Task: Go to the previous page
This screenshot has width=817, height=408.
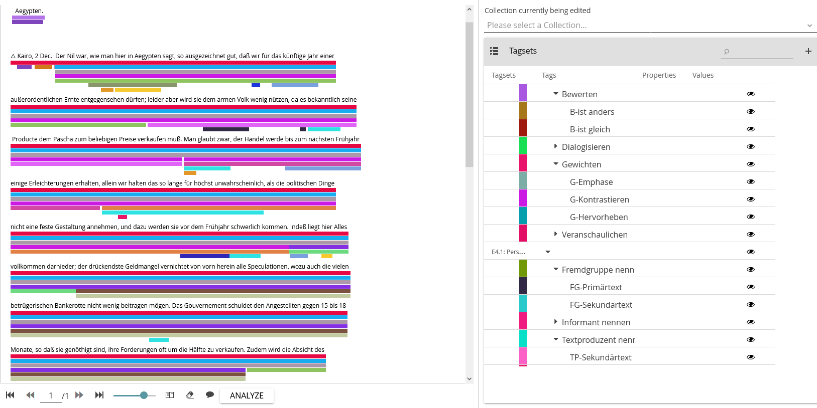Action: 30,395
